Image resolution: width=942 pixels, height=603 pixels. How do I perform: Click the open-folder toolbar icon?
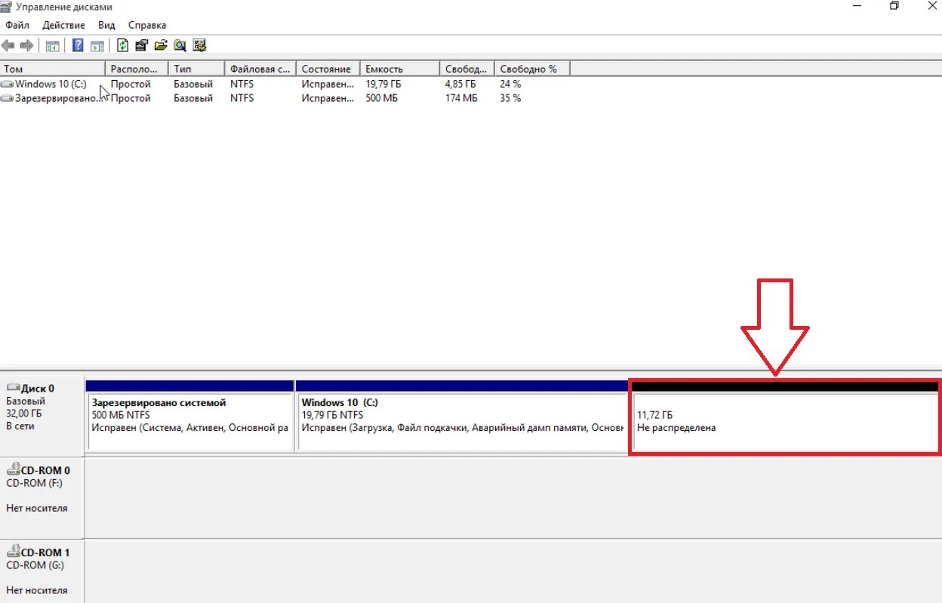tap(160, 45)
